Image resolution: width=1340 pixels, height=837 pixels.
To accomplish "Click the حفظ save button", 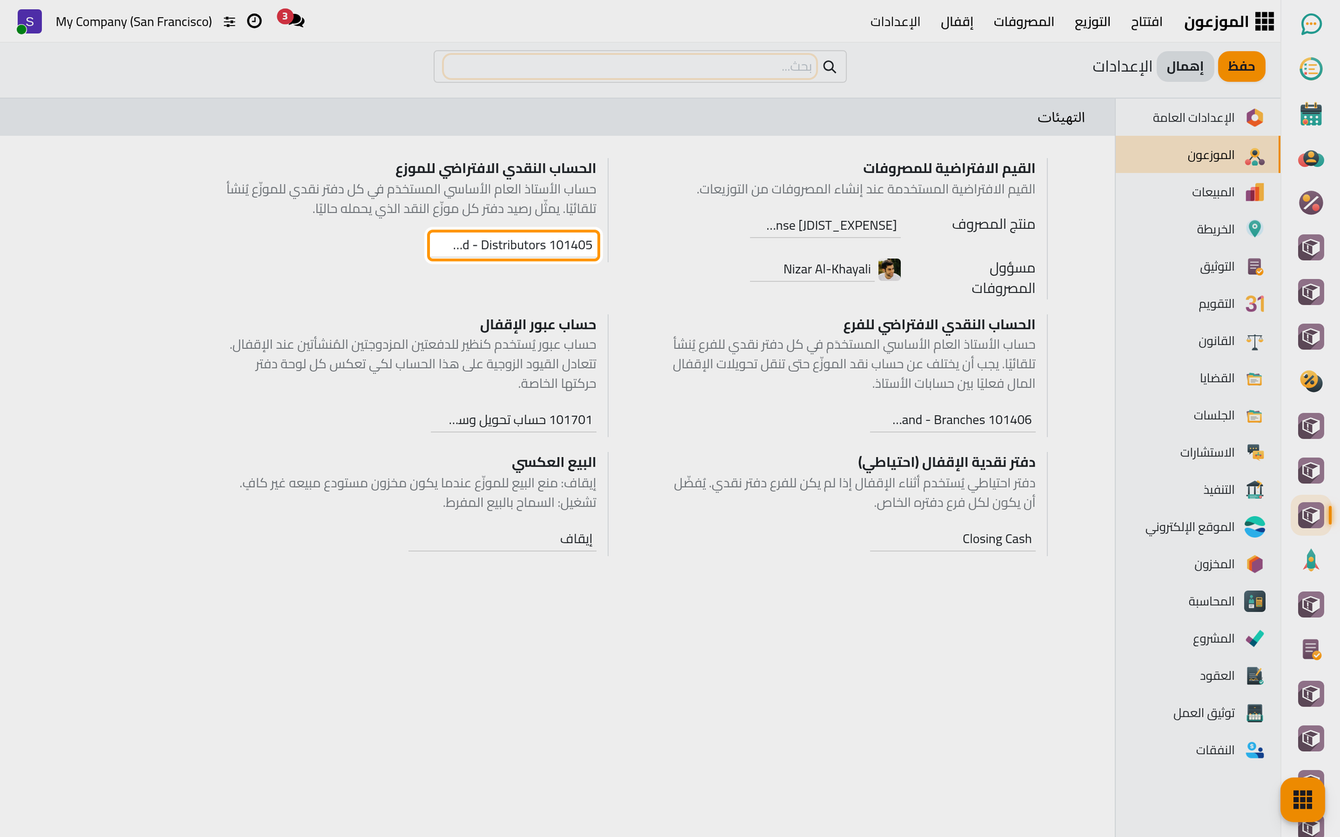I will [1241, 66].
